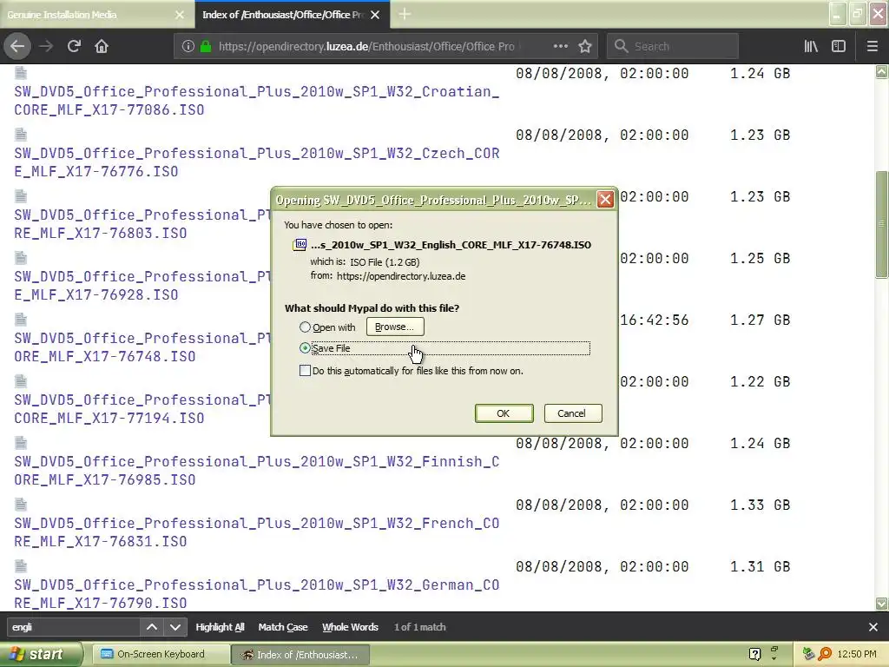Select the Open with radio option
Screen dimensions: 889x667
[x=305, y=327]
